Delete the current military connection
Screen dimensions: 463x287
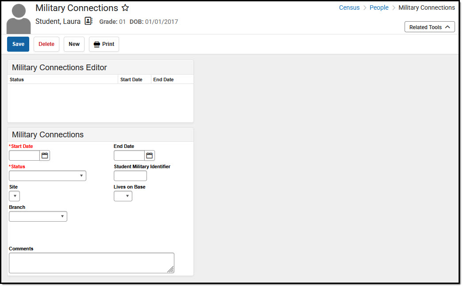(x=46, y=44)
